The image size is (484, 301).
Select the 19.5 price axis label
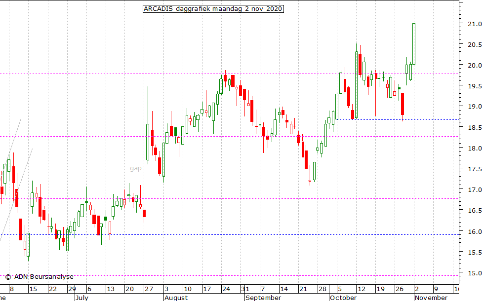[475, 86]
